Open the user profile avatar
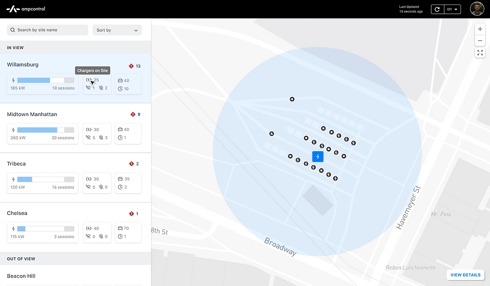The image size is (490, 286). tap(477, 9)
